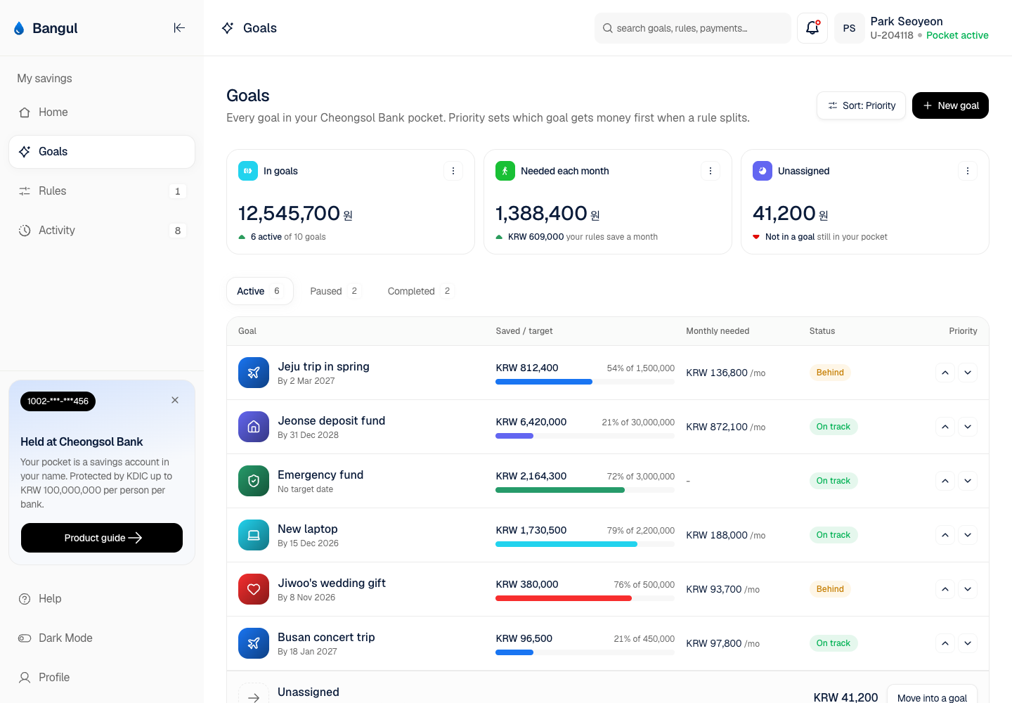Click the Jeju trip progress bar

(585, 382)
